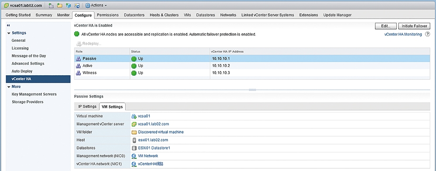The height and width of the screenshot is (171, 436).
Task: Click the pane splitter handle above Passive Settings
Action: 252,90
